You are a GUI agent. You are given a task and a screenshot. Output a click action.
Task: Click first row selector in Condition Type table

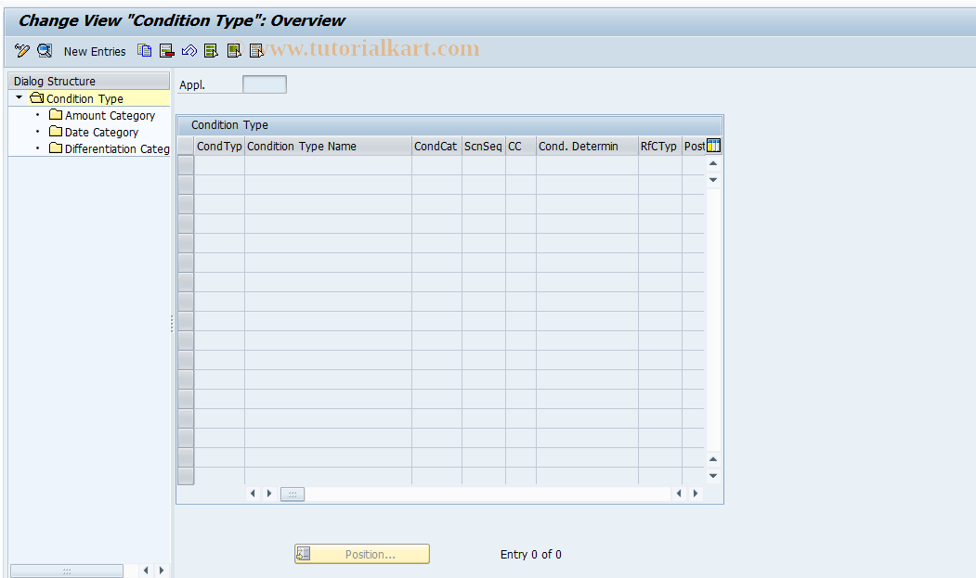[186, 165]
